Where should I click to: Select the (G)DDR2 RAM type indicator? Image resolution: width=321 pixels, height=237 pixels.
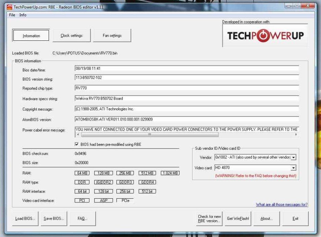[x=103, y=182]
